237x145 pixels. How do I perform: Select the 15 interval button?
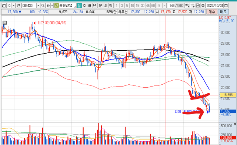pos(137,6)
